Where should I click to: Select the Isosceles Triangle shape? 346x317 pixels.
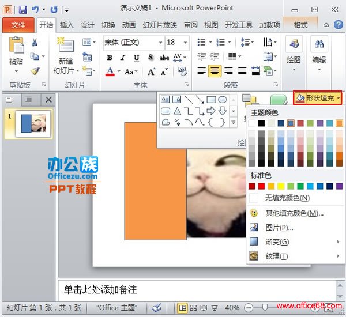click(x=177, y=111)
